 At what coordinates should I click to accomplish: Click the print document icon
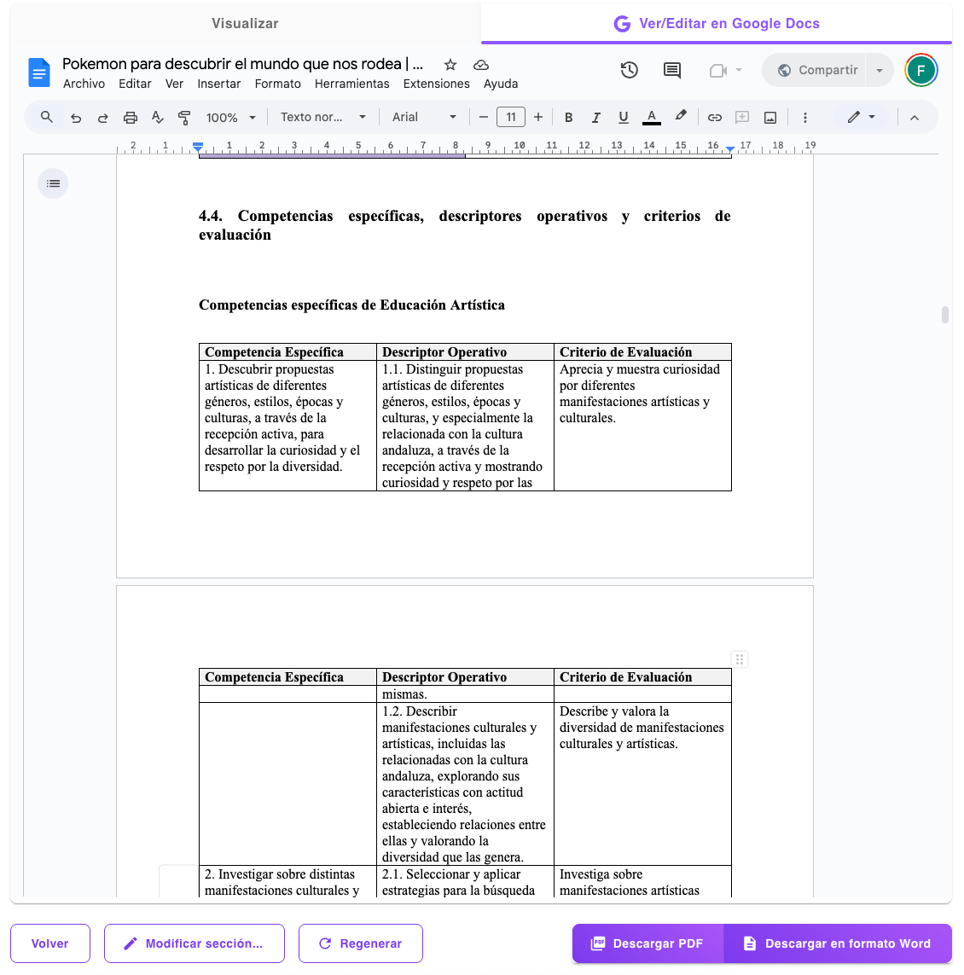(130, 117)
